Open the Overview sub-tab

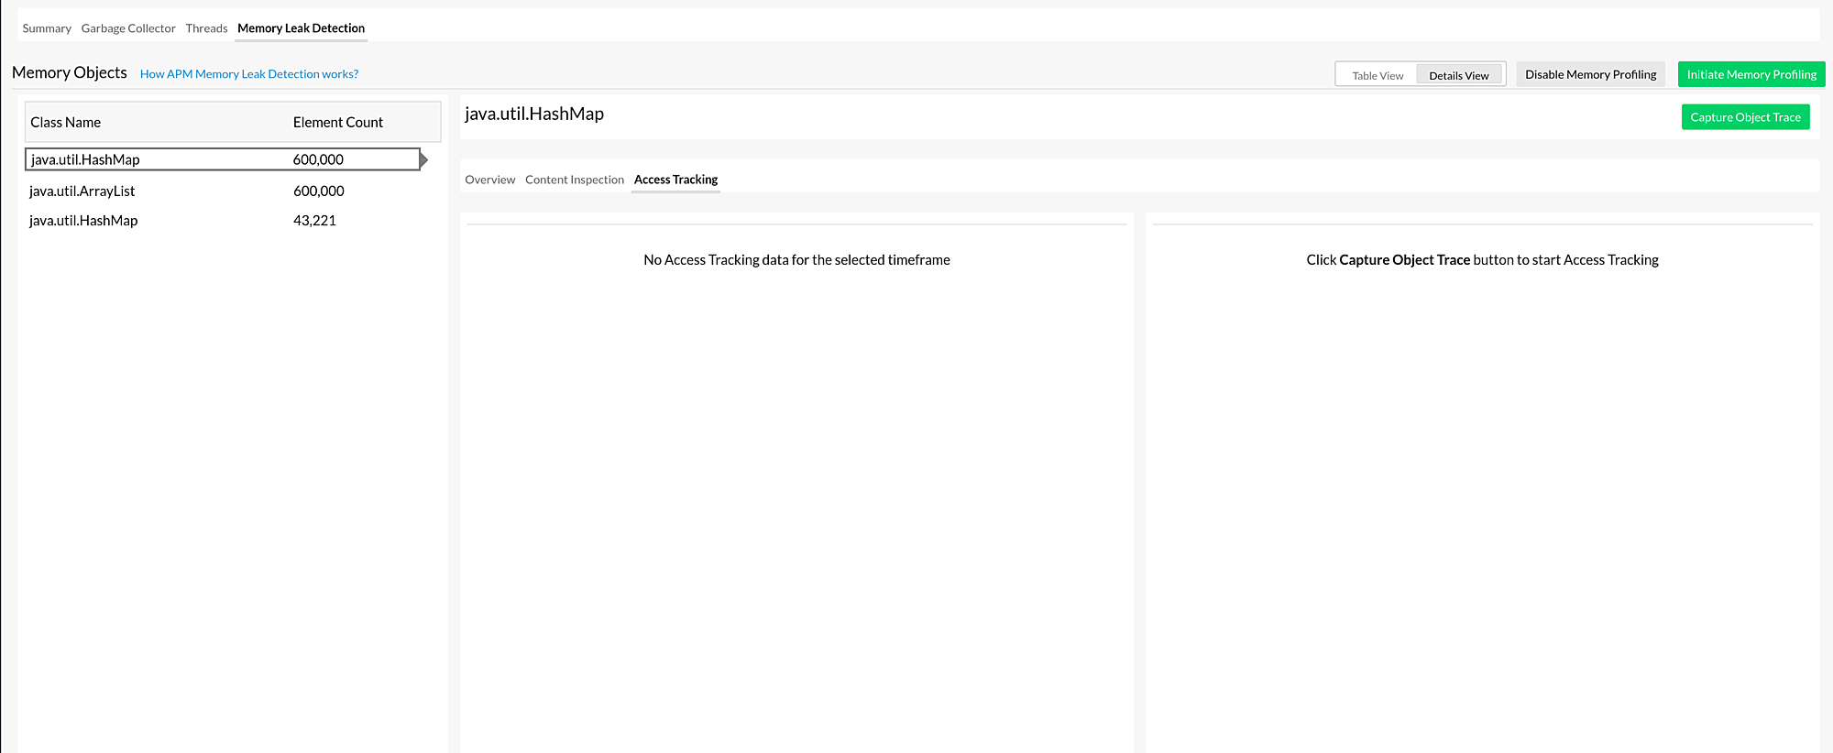(x=489, y=180)
